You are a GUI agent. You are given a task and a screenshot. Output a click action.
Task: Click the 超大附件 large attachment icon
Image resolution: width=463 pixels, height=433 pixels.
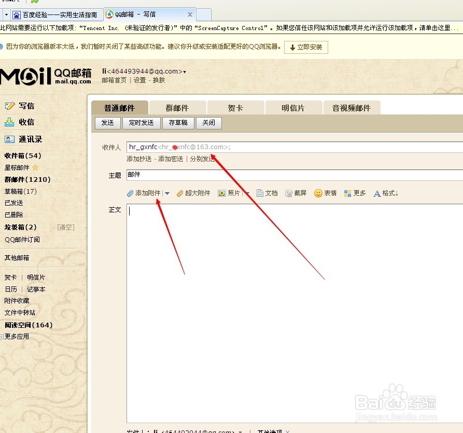[x=180, y=193]
